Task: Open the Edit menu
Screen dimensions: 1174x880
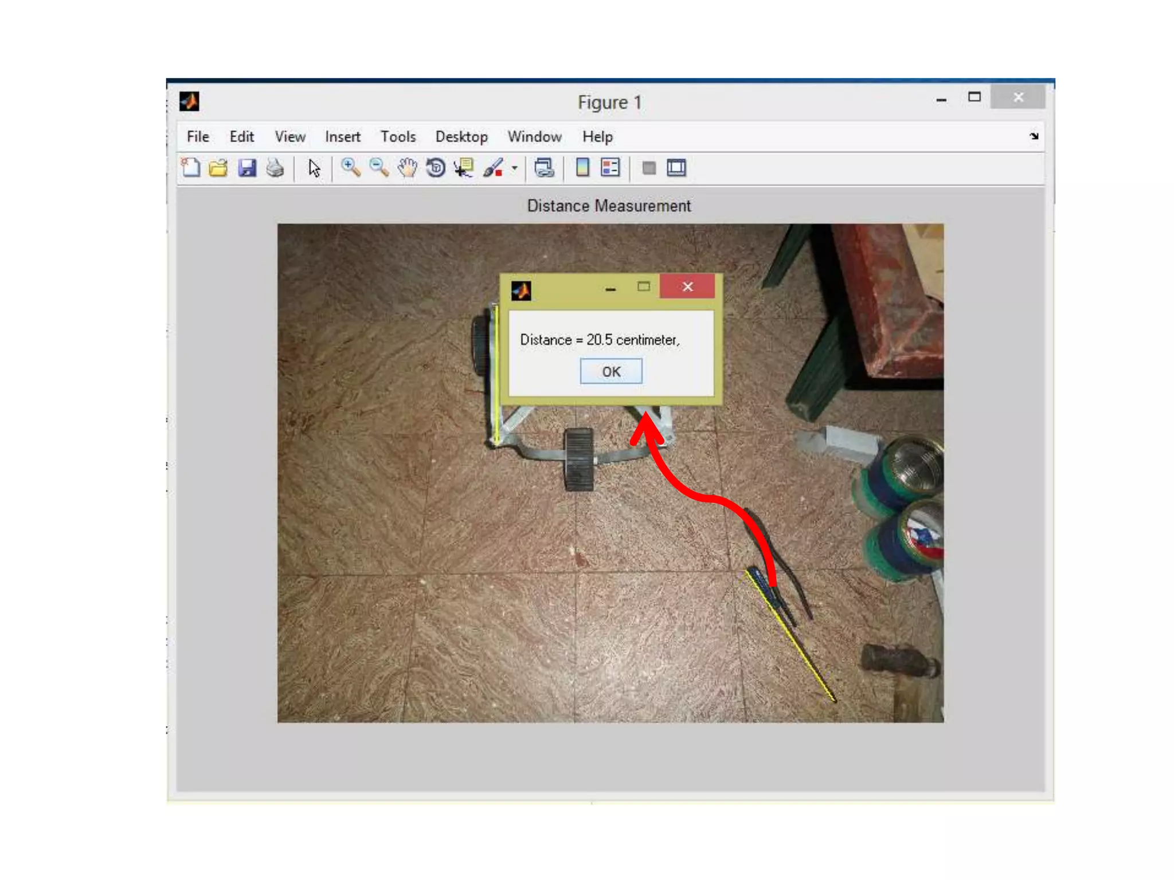Action: tap(241, 137)
